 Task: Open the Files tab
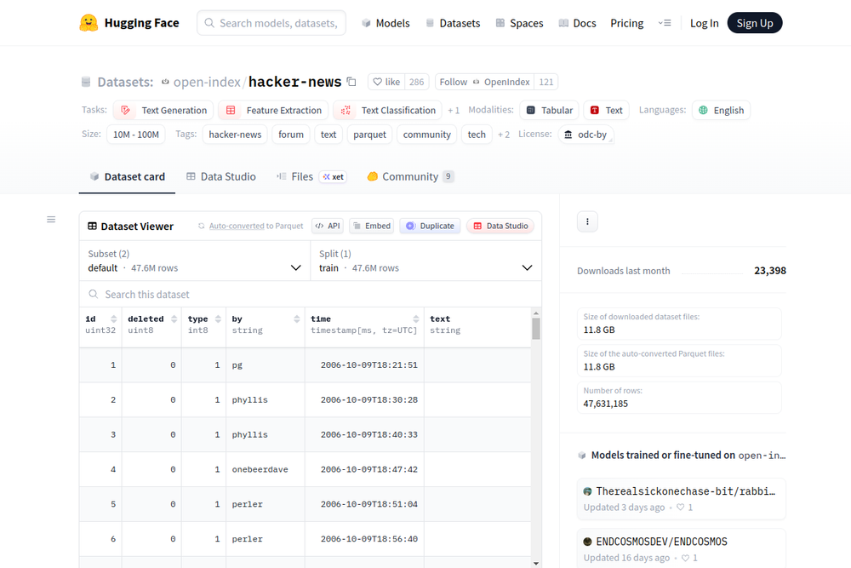pos(311,176)
